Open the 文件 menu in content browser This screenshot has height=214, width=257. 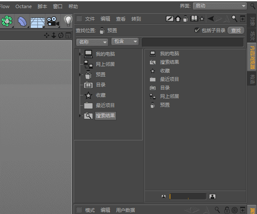(x=90, y=19)
